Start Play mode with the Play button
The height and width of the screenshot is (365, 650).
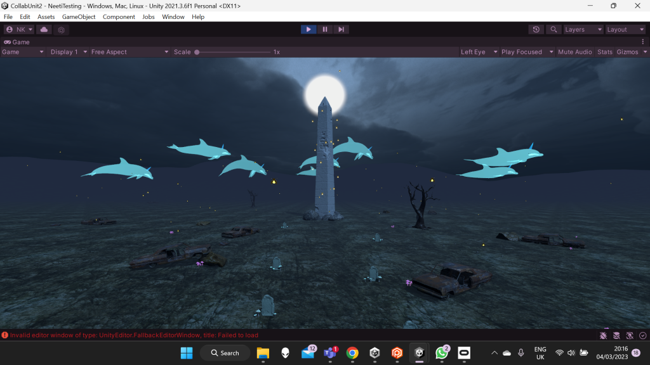click(x=308, y=29)
